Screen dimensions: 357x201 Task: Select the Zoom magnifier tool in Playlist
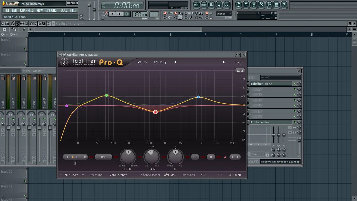[44, 24]
